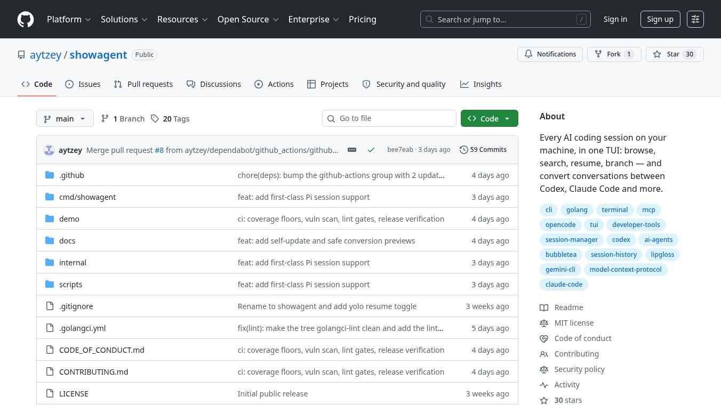Select the claude-code topic tag

[564, 285]
